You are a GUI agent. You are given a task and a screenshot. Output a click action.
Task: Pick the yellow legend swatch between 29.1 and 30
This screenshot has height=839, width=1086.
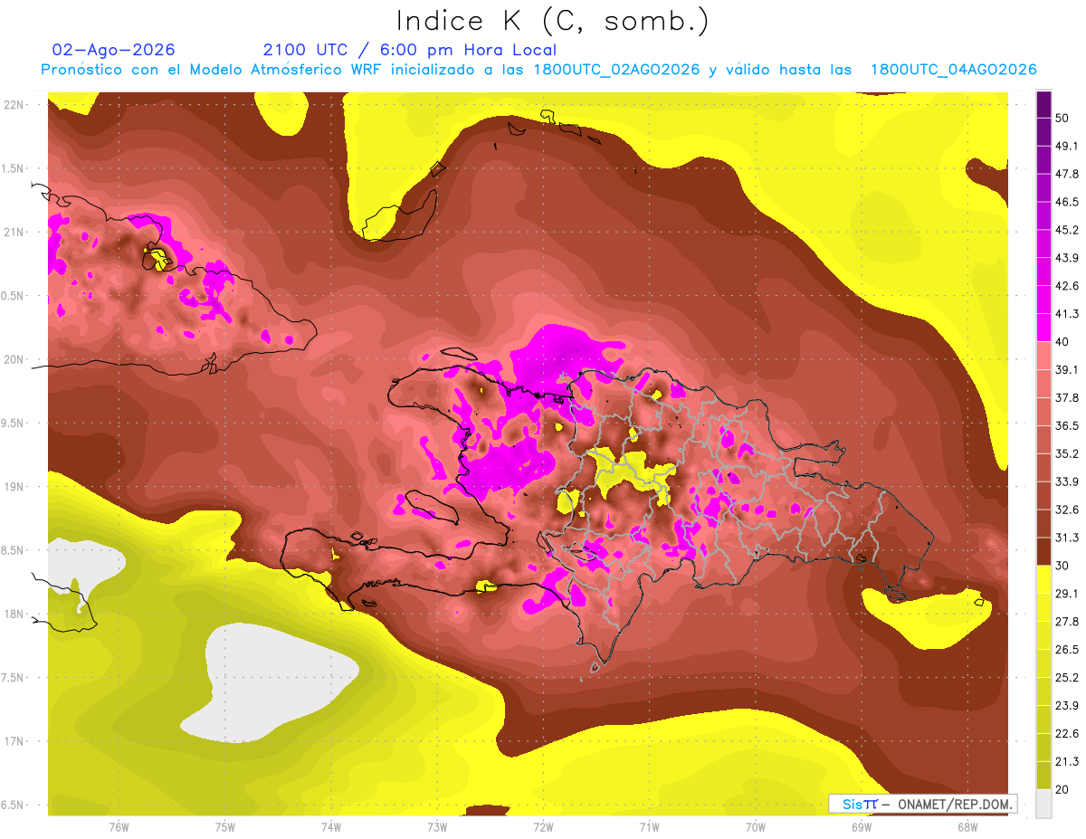[x=1043, y=579]
